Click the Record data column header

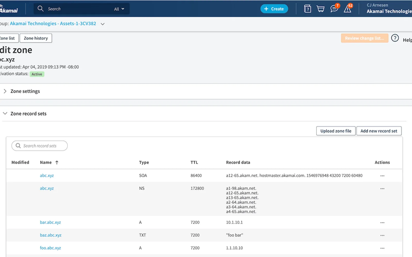(238, 162)
